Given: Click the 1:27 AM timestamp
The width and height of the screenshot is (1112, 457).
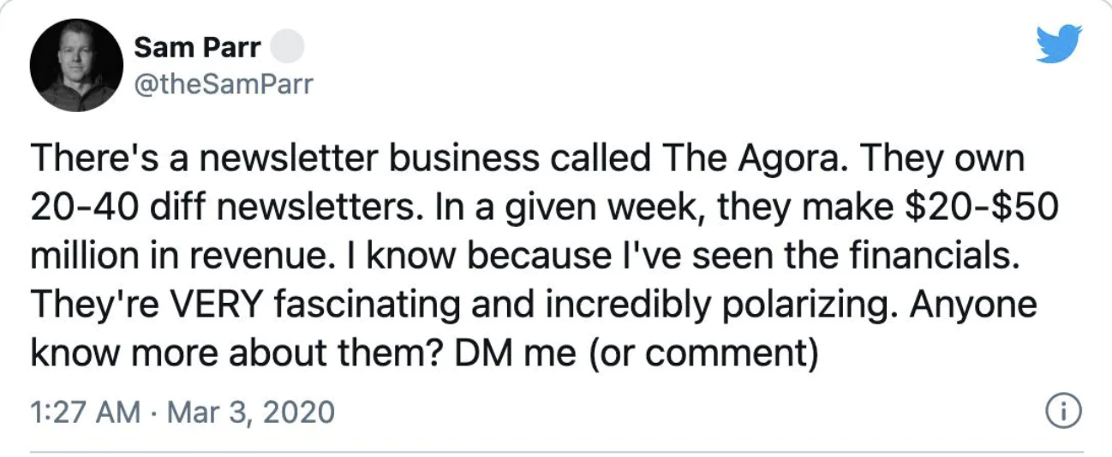Looking at the screenshot, I should pyautogui.click(x=85, y=413).
